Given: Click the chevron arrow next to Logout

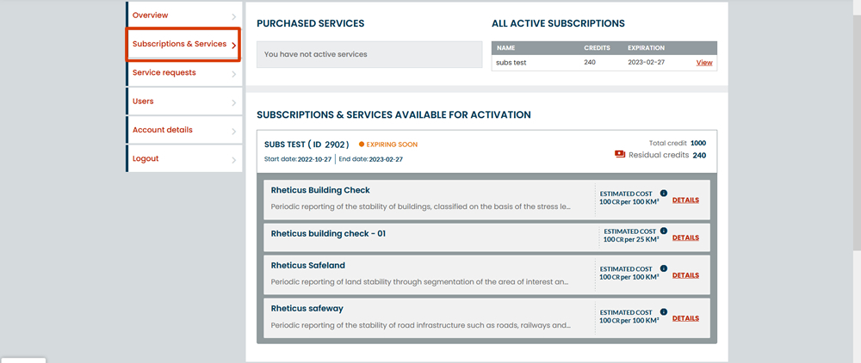Looking at the screenshot, I should [x=234, y=160].
